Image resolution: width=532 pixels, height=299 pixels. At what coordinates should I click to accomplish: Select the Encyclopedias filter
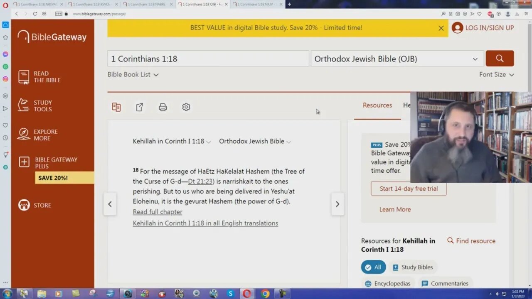tap(387, 284)
